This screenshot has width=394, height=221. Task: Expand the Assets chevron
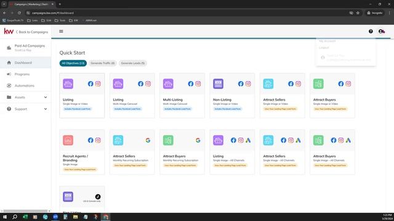pyautogui.click(x=46, y=97)
